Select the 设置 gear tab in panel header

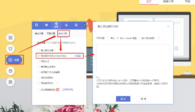[56, 25]
